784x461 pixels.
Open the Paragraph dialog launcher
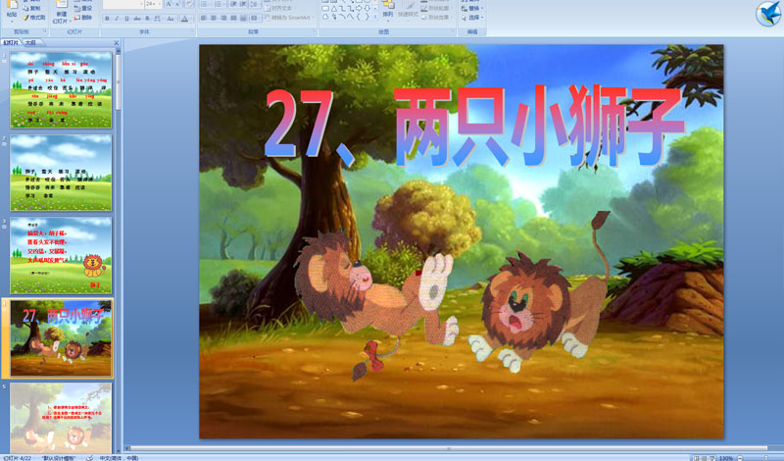(x=314, y=31)
